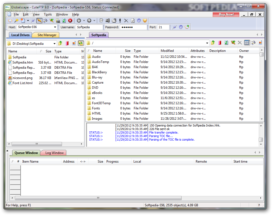
Task: Click the Port field showing 21
Action: click(x=163, y=27)
